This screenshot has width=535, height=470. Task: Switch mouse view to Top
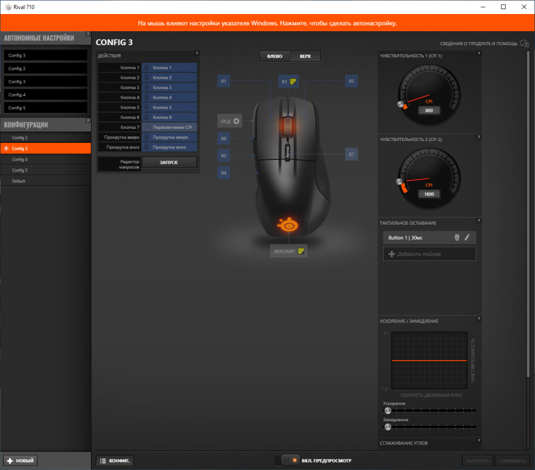(305, 56)
